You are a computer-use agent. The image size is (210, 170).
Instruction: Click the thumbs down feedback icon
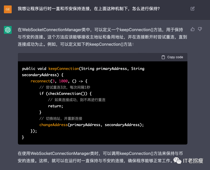point(200,29)
